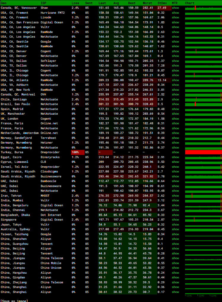
Task: Open MTR for Singapore Digital Ocean
Action: (x=176, y=220)
